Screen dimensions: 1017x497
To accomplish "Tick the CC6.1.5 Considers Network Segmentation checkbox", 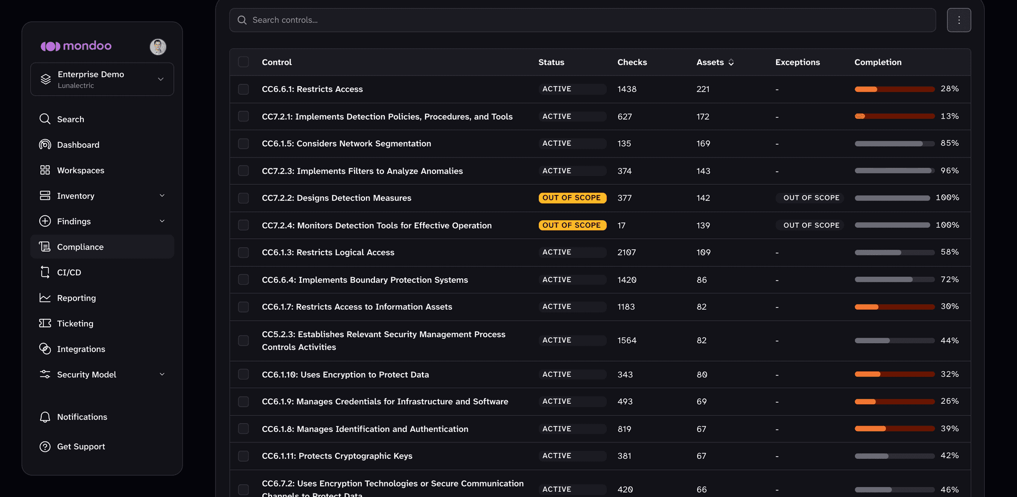I will [243, 144].
